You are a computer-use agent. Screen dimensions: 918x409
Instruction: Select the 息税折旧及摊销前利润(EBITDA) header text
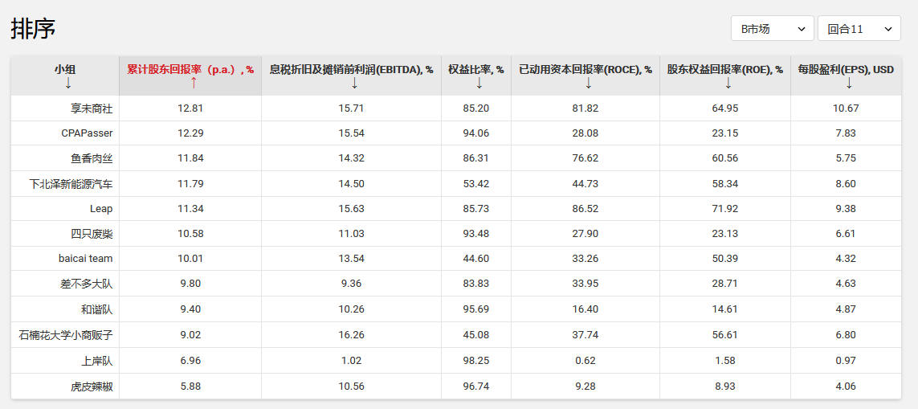pyautogui.click(x=351, y=69)
